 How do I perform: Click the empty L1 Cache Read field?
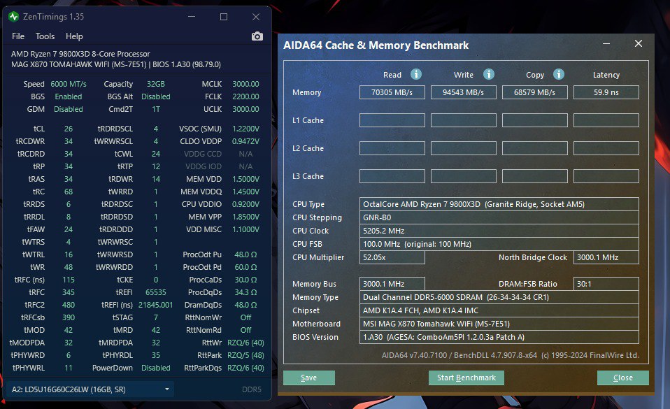[x=392, y=120]
